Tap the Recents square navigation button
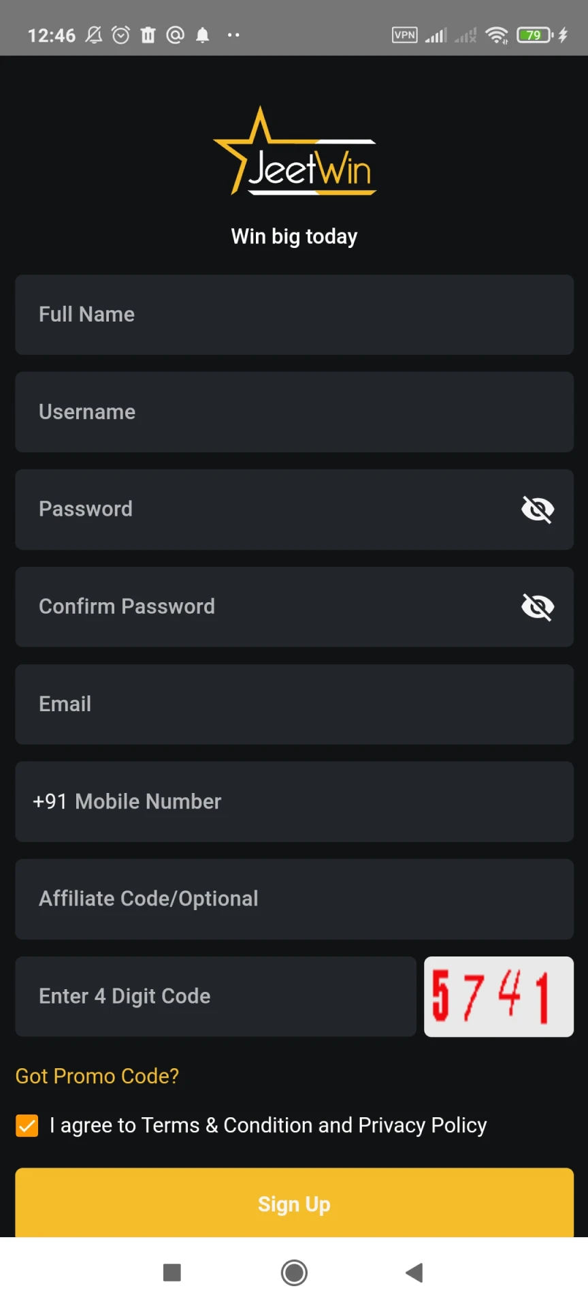Screen dimensions: 588x1308 (x=171, y=1272)
